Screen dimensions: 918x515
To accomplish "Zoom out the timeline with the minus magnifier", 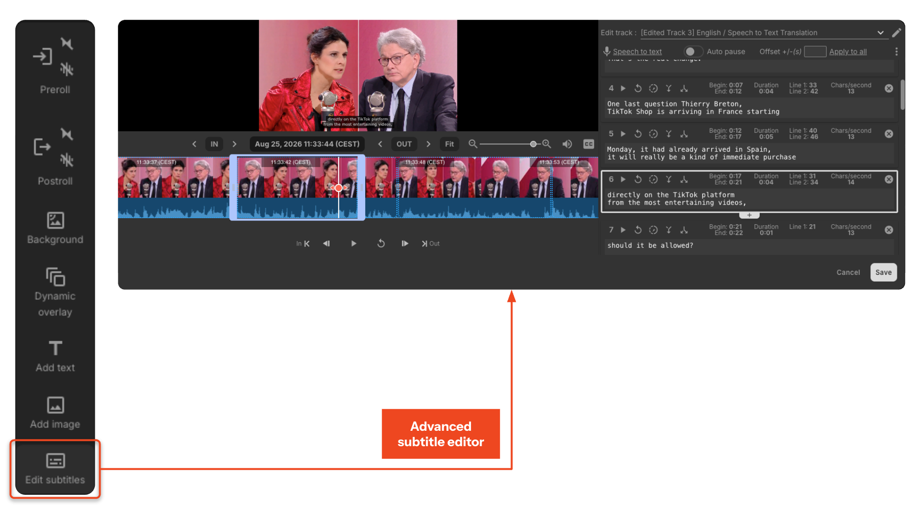I will 472,144.
